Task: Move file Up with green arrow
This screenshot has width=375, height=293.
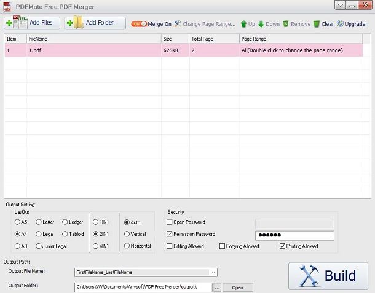Action: point(248,24)
